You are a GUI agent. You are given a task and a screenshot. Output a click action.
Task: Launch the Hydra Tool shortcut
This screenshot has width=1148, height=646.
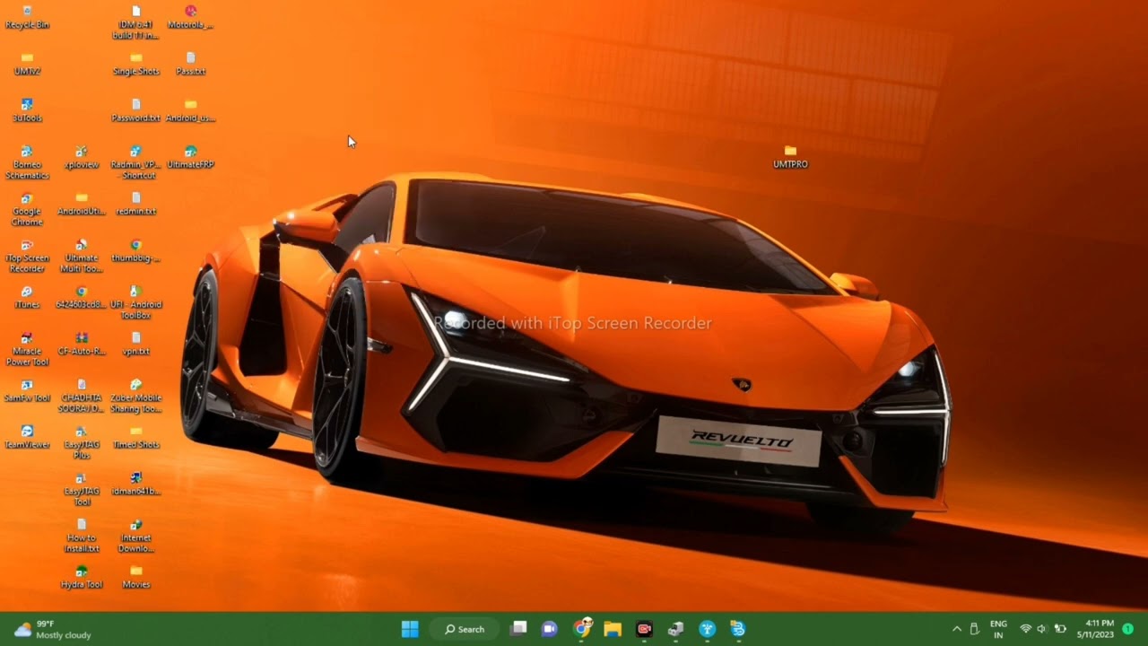(x=82, y=577)
